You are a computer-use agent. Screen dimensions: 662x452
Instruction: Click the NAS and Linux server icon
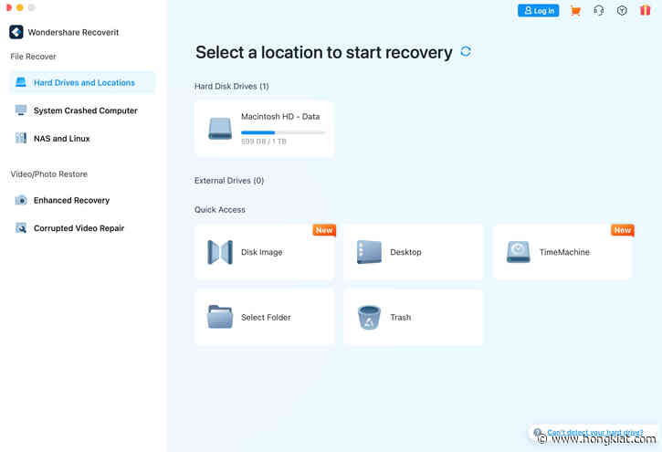[21, 138]
